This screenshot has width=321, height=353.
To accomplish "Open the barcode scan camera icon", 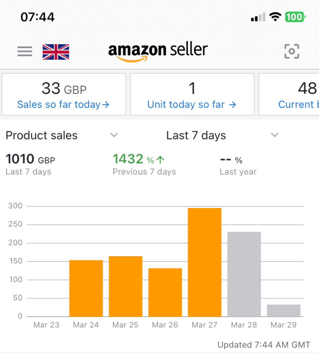I will coord(291,51).
